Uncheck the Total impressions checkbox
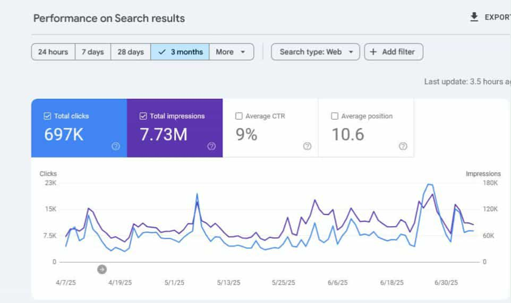 pos(143,116)
